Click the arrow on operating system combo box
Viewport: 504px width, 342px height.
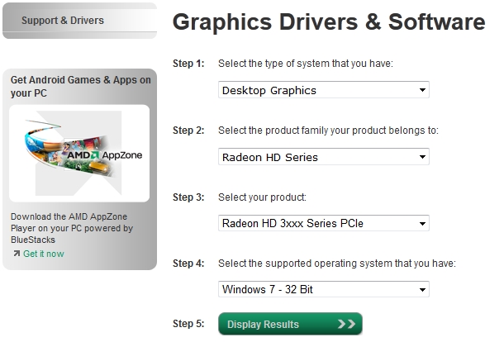pyautogui.click(x=422, y=290)
